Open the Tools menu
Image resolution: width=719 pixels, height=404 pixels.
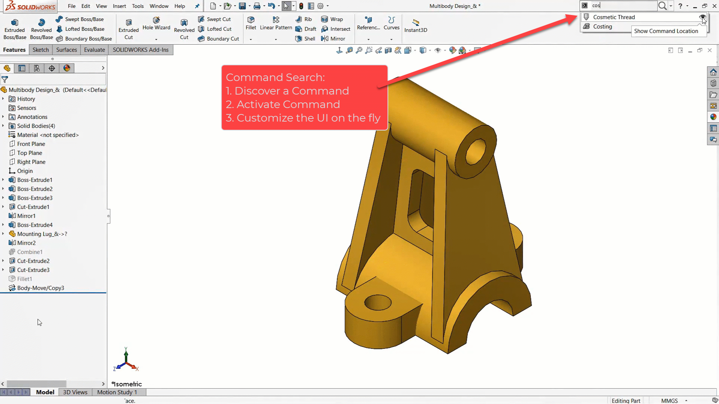coord(137,6)
